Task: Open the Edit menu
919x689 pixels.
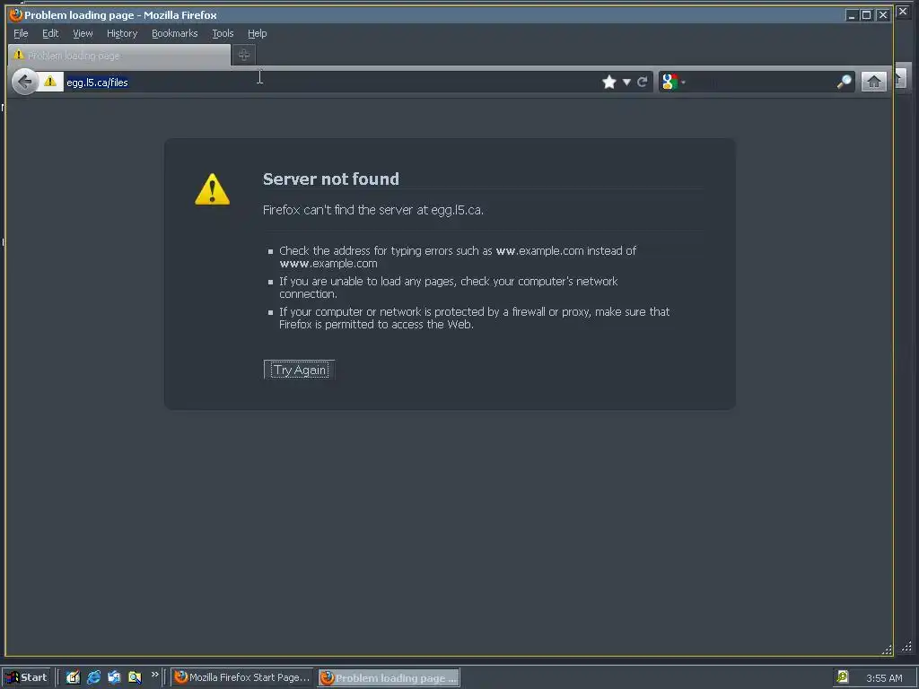Action: pyautogui.click(x=50, y=33)
